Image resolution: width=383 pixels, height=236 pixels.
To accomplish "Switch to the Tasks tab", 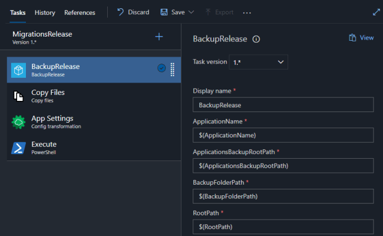I will pyautogui.click(x=18, y=12).
